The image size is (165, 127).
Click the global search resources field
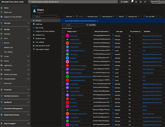click(x=73, y=2)
